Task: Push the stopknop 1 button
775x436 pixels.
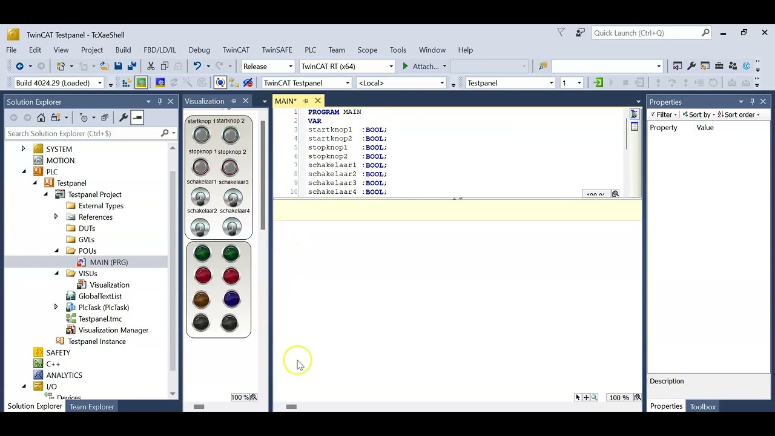Action: 200,167
